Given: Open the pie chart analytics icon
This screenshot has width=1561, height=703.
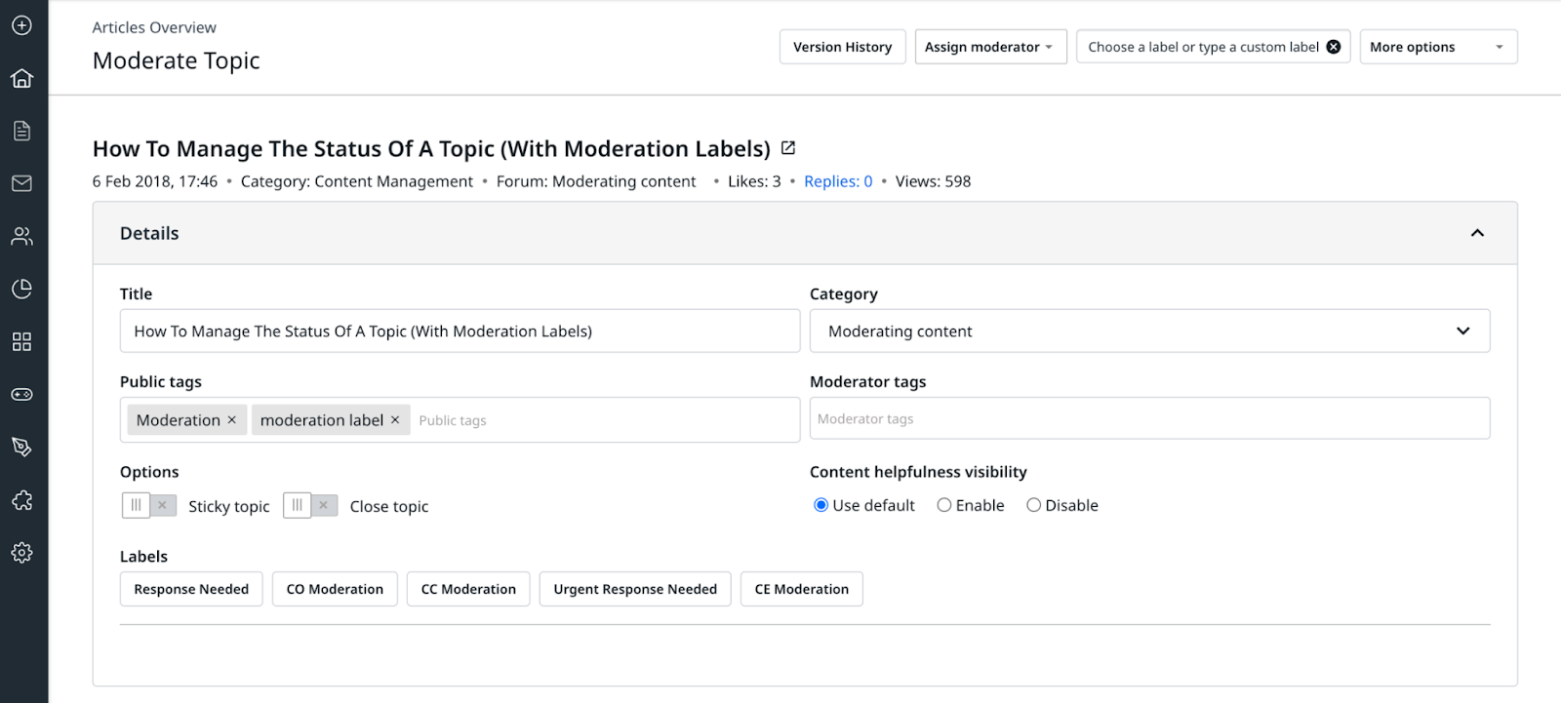Looking at the screenshot, I should (x=21, y=289).
